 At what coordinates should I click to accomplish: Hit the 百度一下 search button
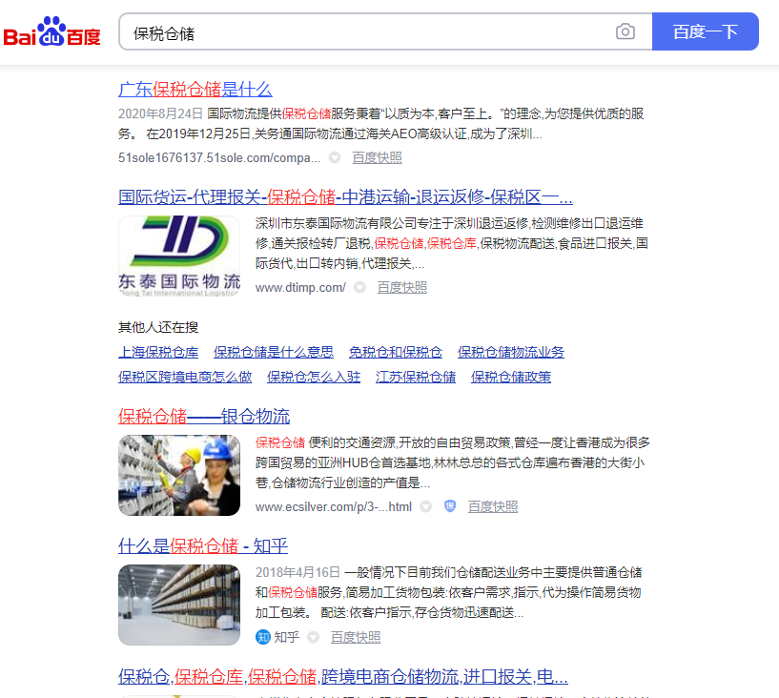(705, 31)
